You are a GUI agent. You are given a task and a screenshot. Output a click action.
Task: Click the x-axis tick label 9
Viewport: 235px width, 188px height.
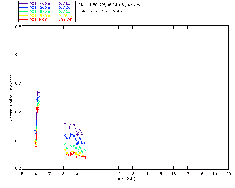tap(77, 174)
